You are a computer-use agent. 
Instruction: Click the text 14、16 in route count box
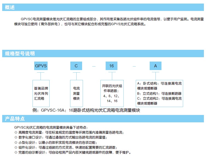[x=112, y=101]
